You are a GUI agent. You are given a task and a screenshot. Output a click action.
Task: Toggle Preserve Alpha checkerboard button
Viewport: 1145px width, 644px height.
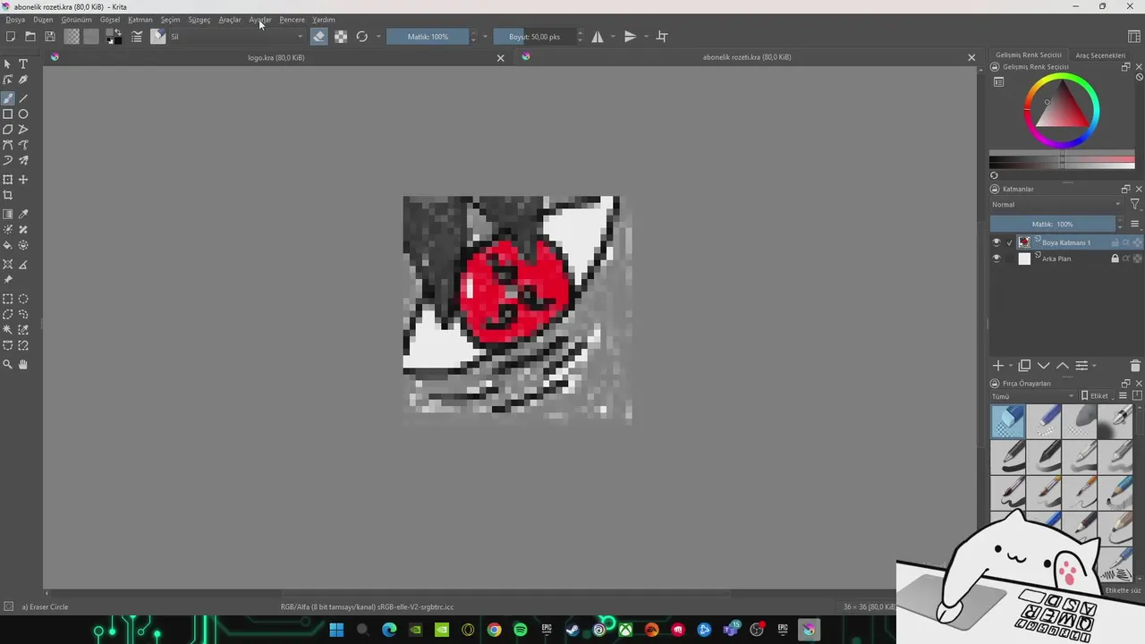pos(341,37)
